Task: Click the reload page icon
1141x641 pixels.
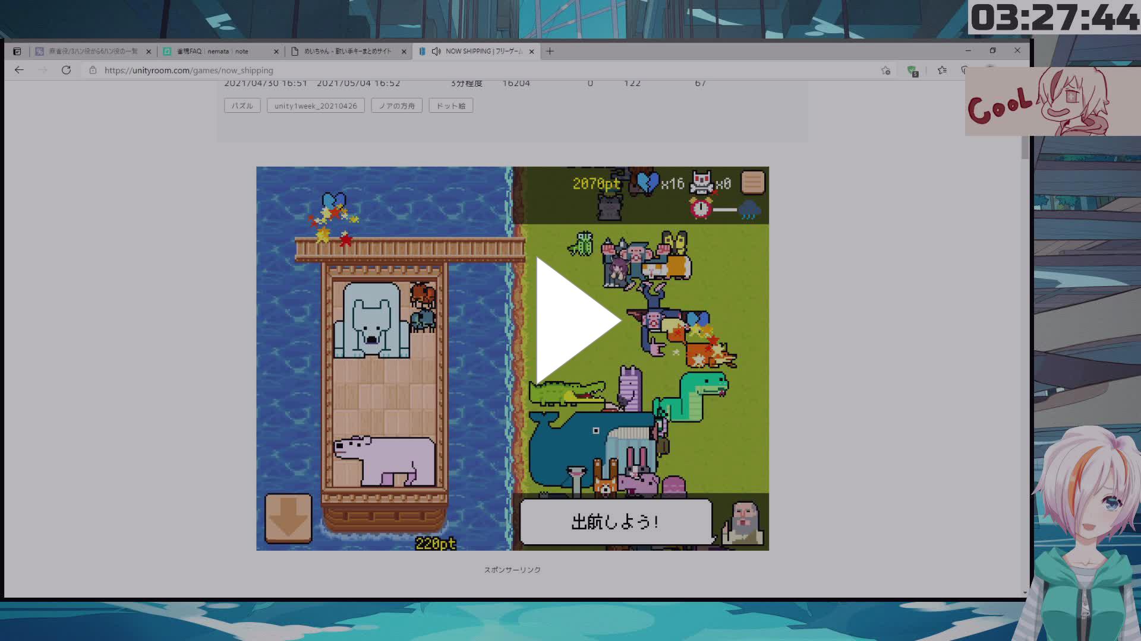Action: click(66, 70)
